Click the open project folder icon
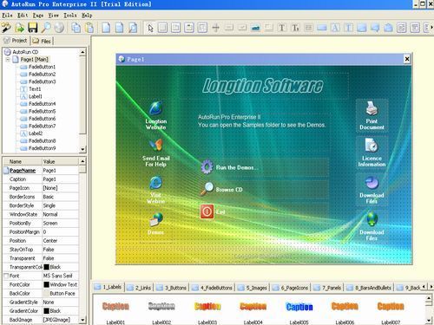Image resolution: width=434 pixels, height=325 pixels. [19, 28]
